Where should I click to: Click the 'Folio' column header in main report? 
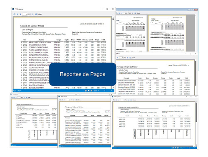pos(25,40)
